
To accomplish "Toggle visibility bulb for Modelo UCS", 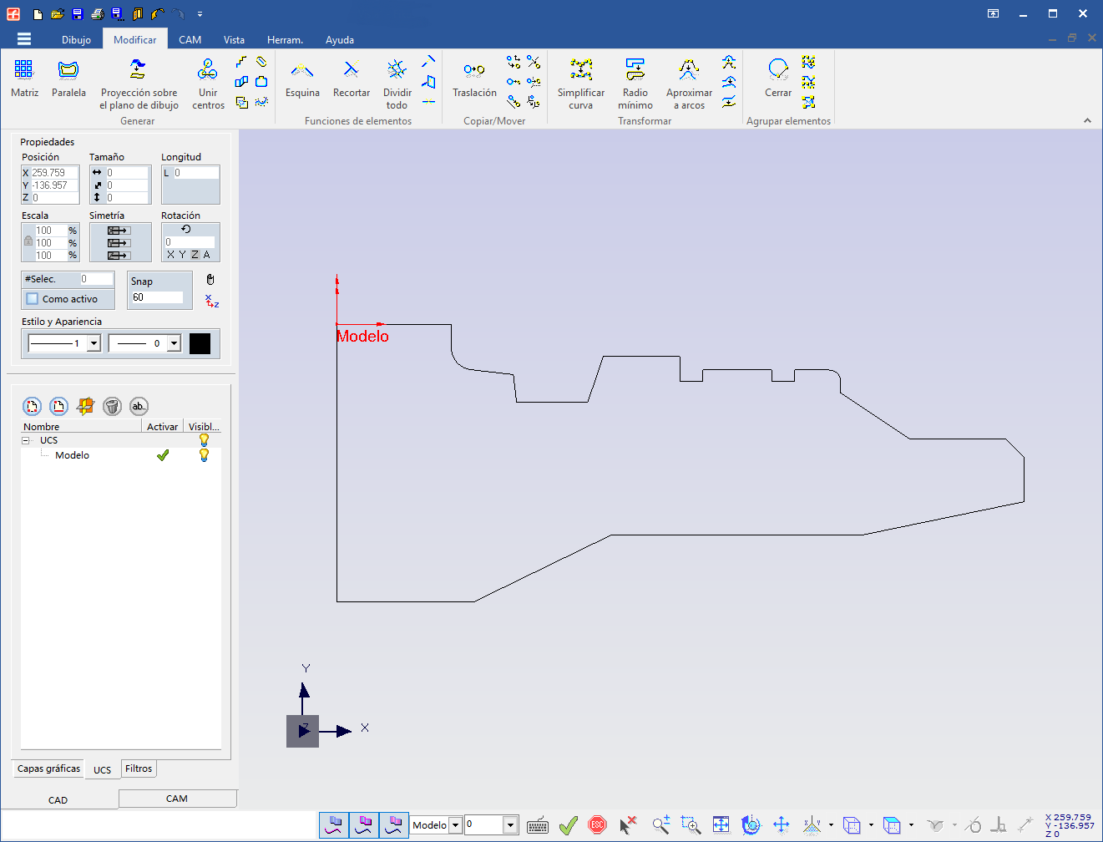I will point(204,455).
